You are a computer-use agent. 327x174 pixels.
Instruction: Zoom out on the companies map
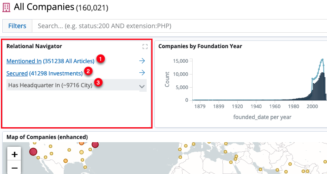pos(14,168)
